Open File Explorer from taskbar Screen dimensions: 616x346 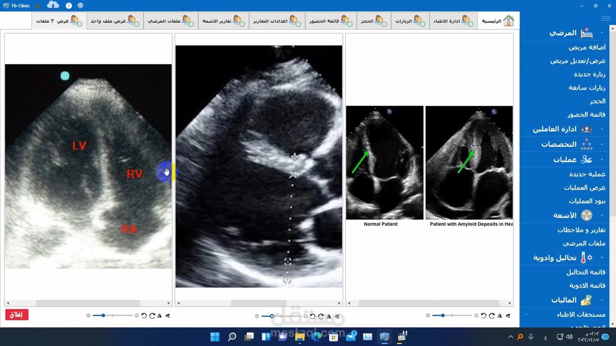(299, 336)
